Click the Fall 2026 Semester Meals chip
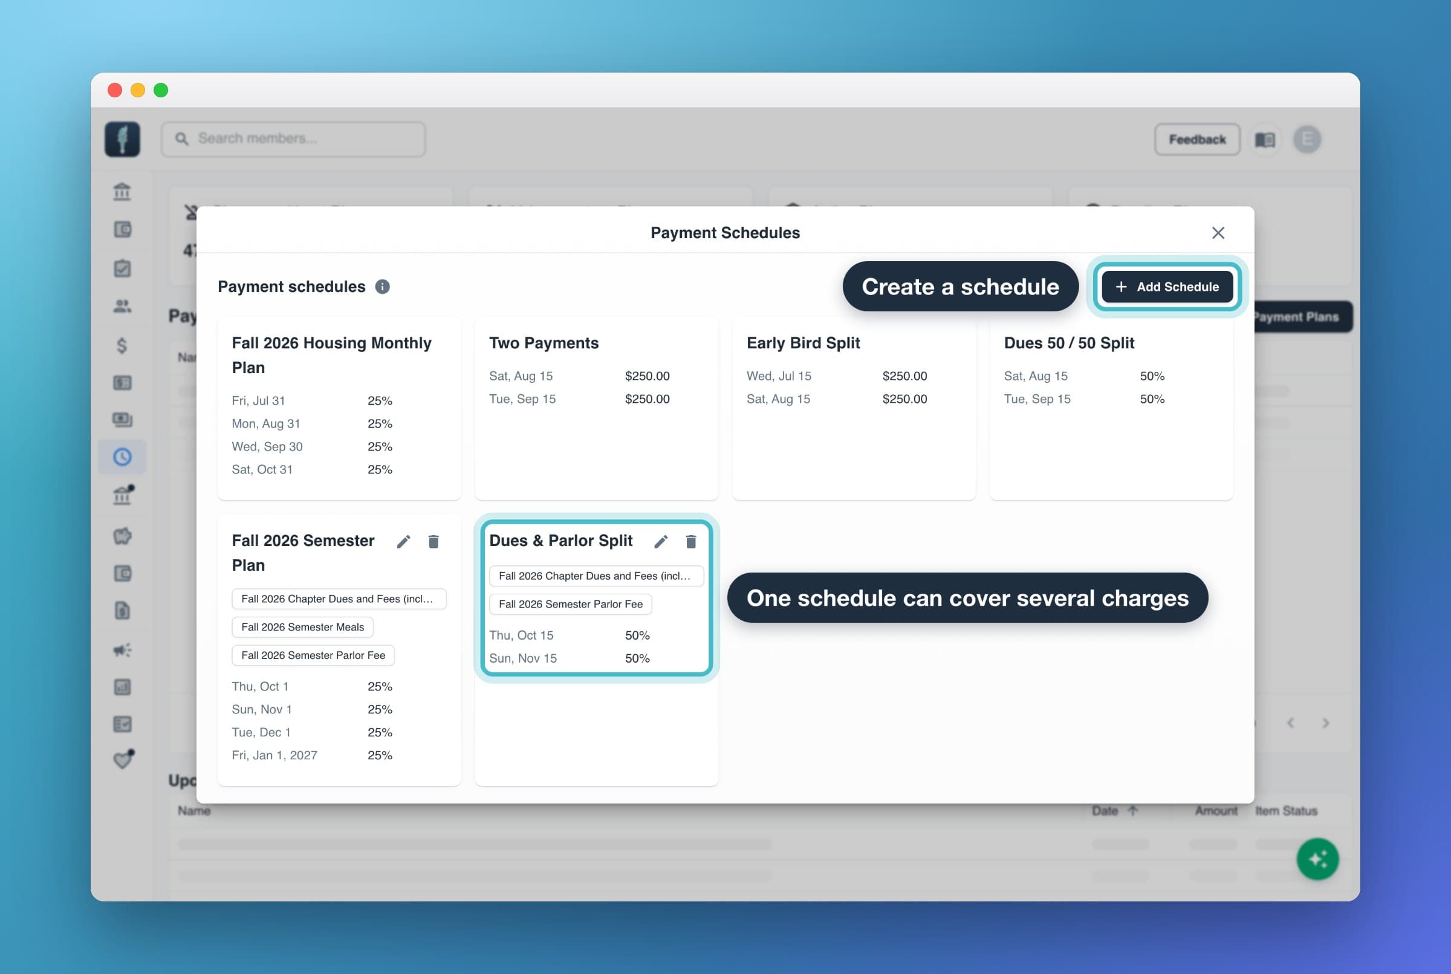1451x974 pixels. coord(302,627)
